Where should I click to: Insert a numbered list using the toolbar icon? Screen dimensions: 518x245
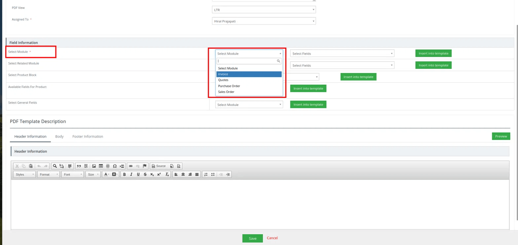(206, 174)
